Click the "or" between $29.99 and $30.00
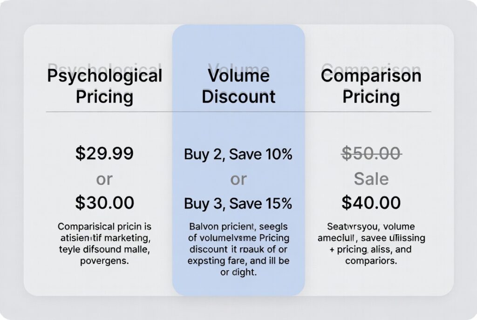The image size is (477, 320). (x=104, y=178)
